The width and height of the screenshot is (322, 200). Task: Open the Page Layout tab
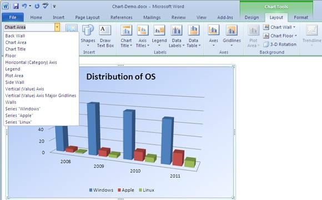(x=87, y=17)
